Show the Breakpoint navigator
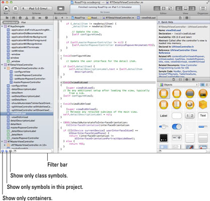Image resolution: width=210 pixels, height=201 pixels. tap(40, 18)
